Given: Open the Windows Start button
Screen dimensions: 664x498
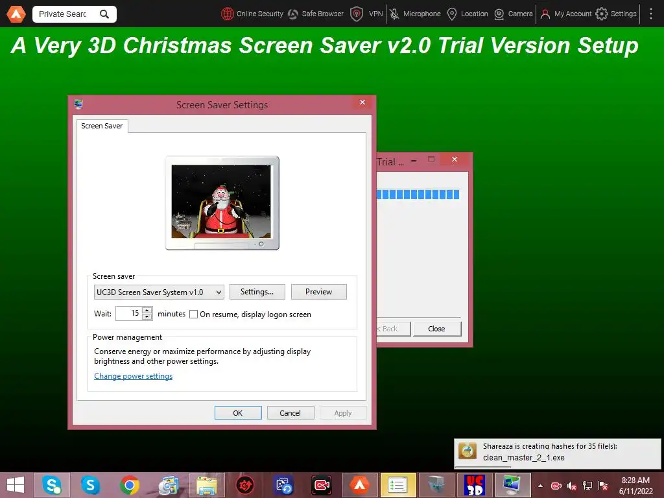Looking at the screenshot, I should 16,485.
